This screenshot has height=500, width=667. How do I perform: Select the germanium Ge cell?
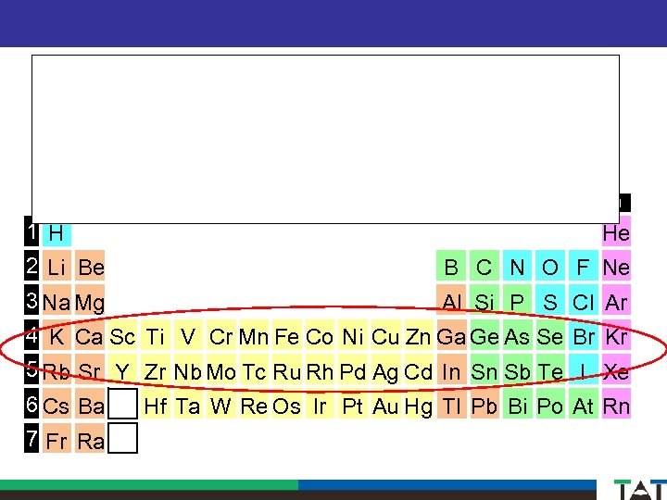pyautogui.click(x=485, y=335)
